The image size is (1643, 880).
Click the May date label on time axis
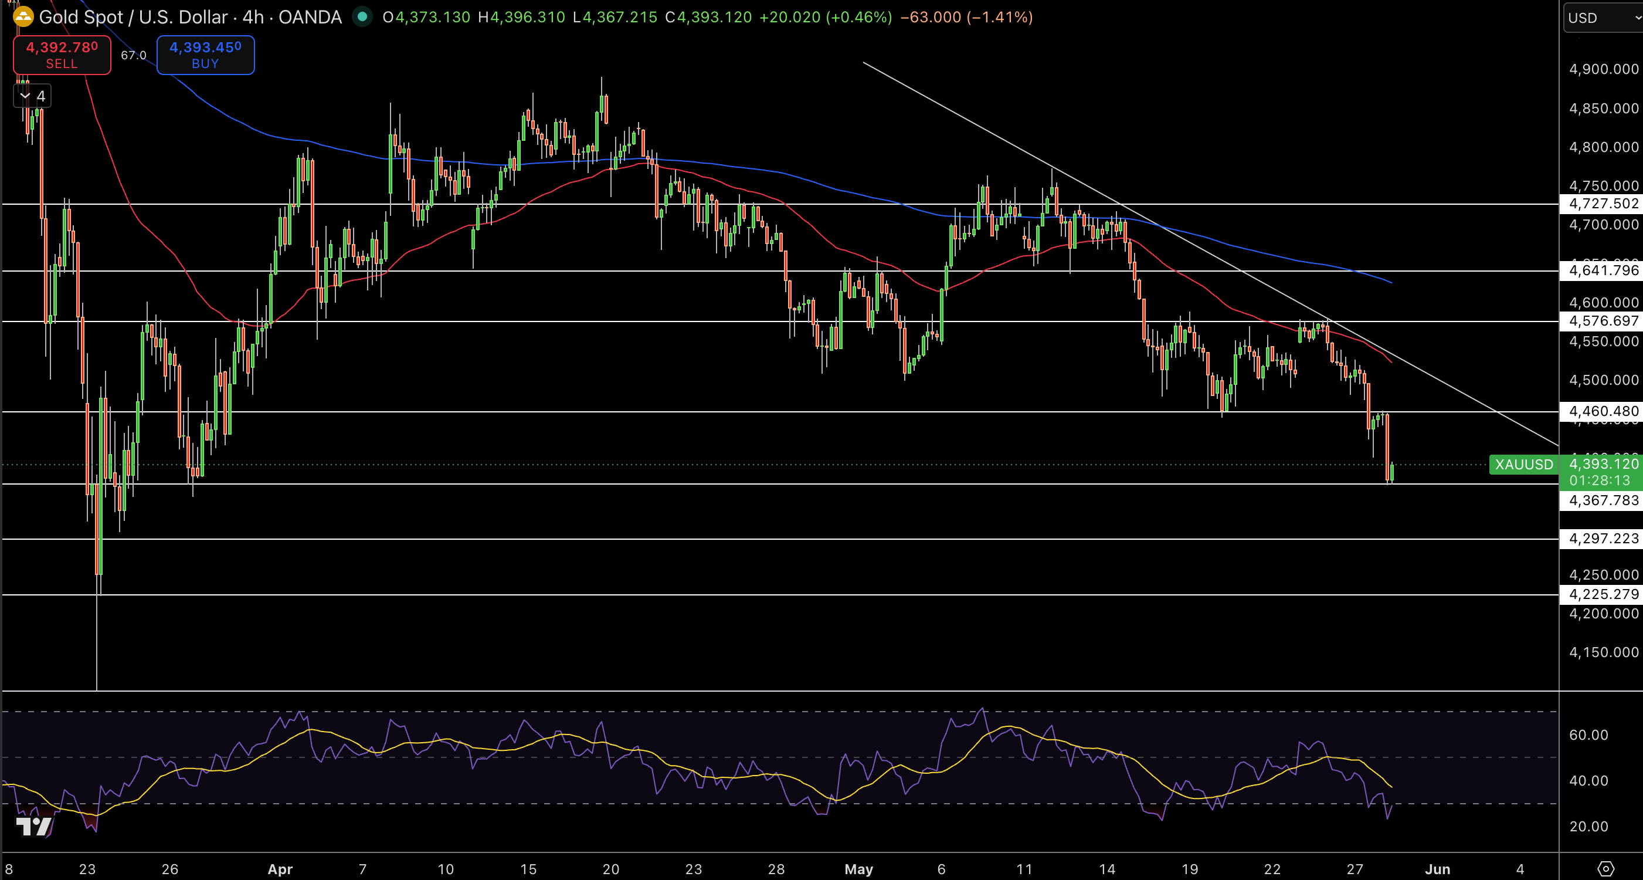pyautogui.click(x=858, y=869)
